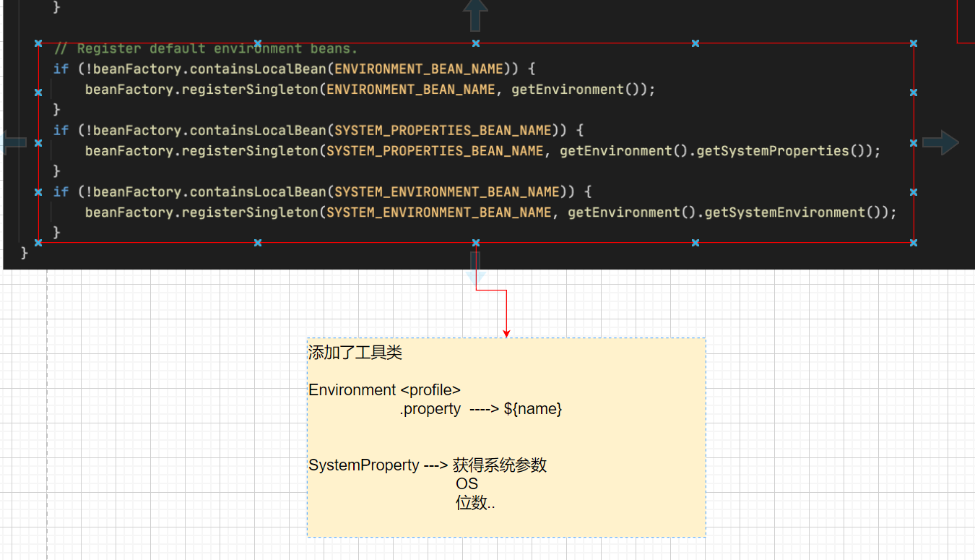Click the "OS" line in the note
This screenshot has width=975, height=560.
coord(467,484)
